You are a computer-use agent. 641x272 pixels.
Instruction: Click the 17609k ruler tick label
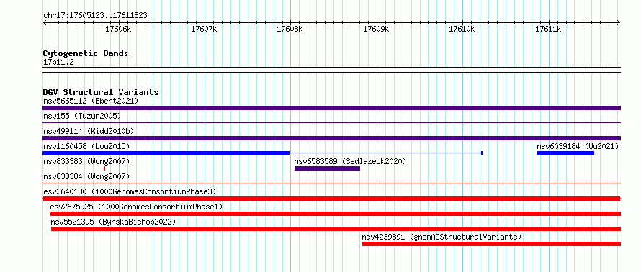tap(377, 30)
